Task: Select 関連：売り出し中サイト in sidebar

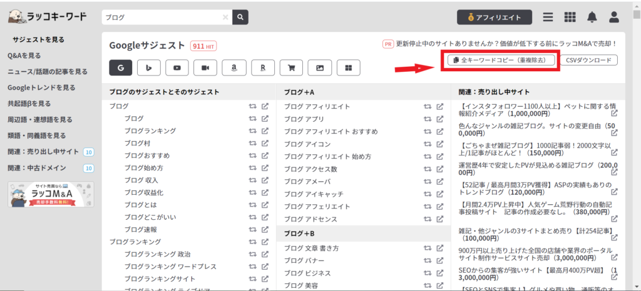Action: [43, 152]
